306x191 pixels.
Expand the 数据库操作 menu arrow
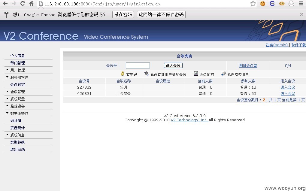pyautogui.click(x=8, y=113)
